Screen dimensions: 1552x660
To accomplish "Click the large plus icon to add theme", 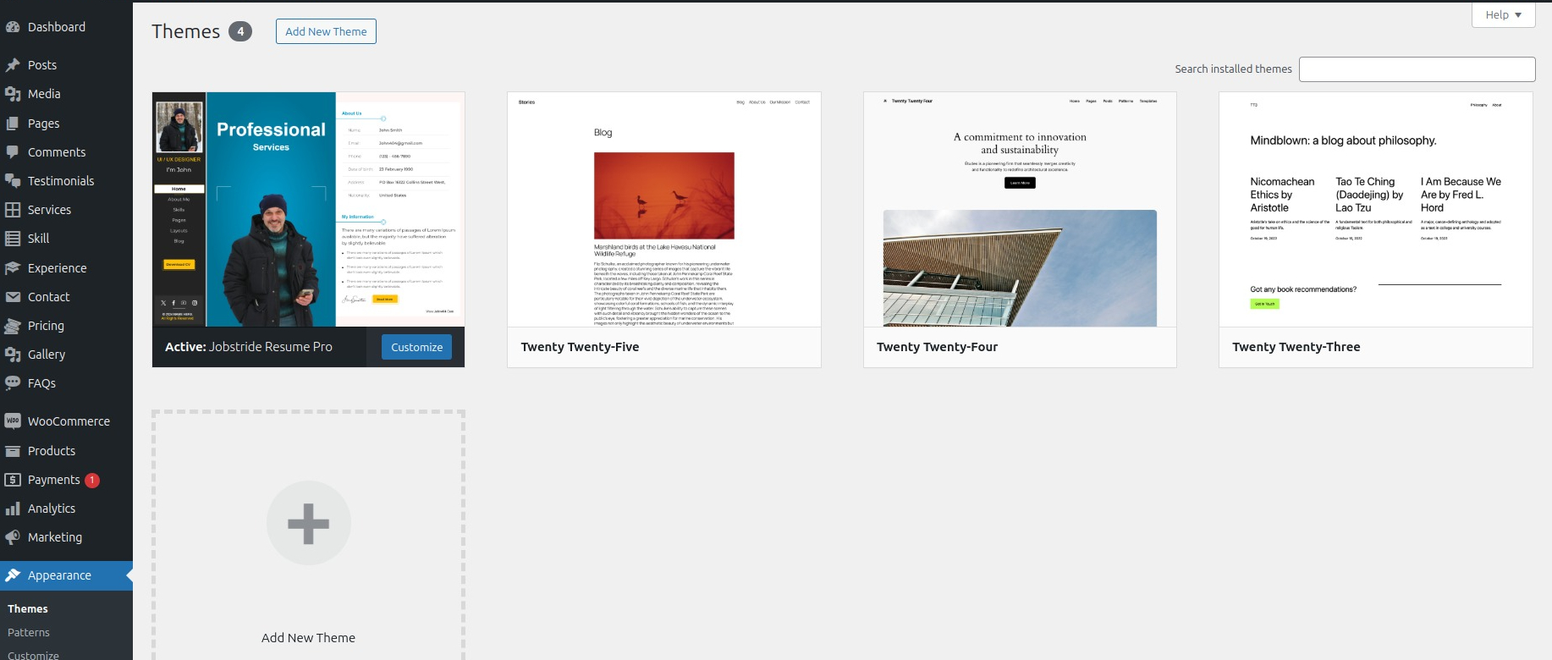I will pyautogui.click(x=309, y=523).
